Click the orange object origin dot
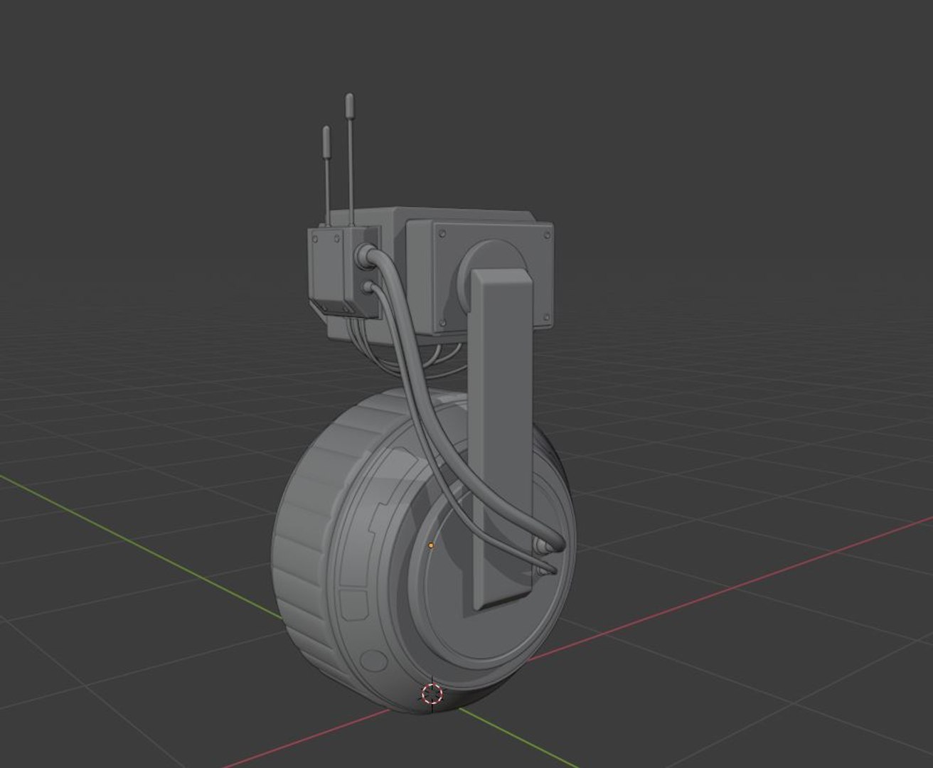 [x=431, y=545]
